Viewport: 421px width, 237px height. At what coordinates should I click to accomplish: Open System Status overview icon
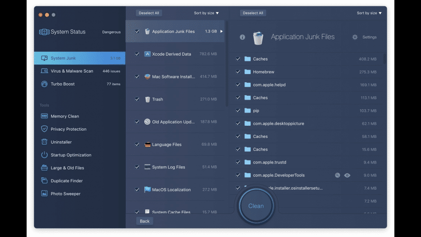[45, 32]
